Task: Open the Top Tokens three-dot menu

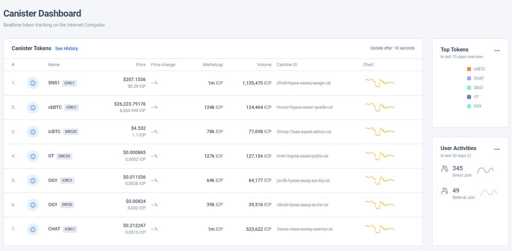Action: 497,51
